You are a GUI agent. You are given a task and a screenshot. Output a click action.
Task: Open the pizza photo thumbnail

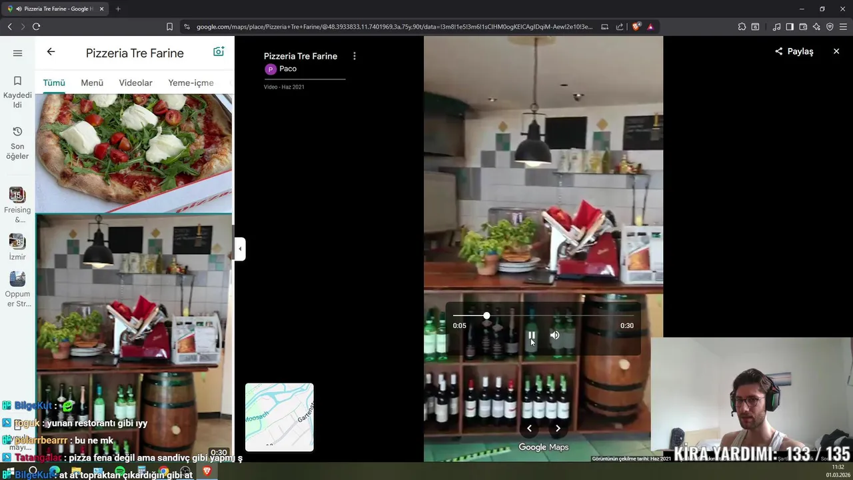tap(134, 153)
